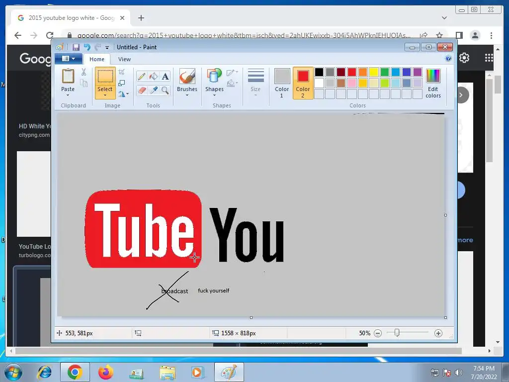Open Paint Help question mark icon
Screen dimensions: 509x382
pos(448,59)
